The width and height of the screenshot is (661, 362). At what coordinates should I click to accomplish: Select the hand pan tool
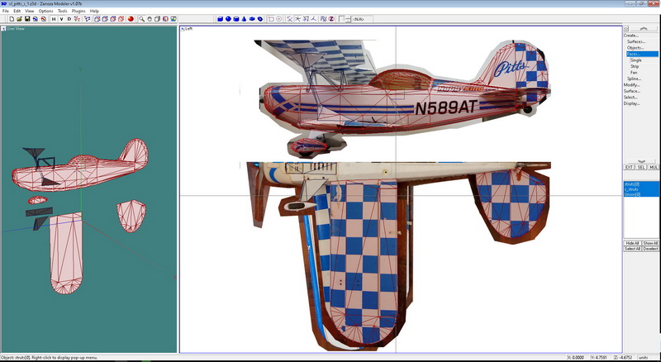coord(150,18)
